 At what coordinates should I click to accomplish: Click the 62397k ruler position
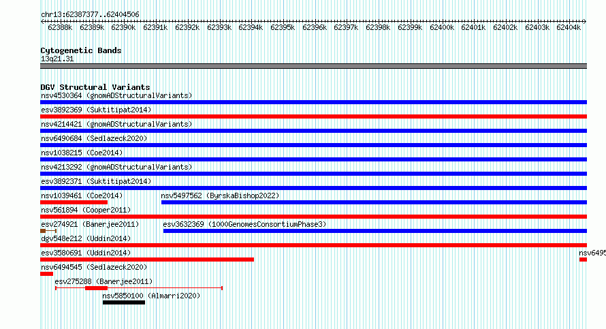click(347, 27)
